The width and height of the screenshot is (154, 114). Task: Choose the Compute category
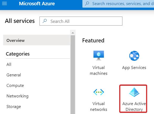click(15, 86)
